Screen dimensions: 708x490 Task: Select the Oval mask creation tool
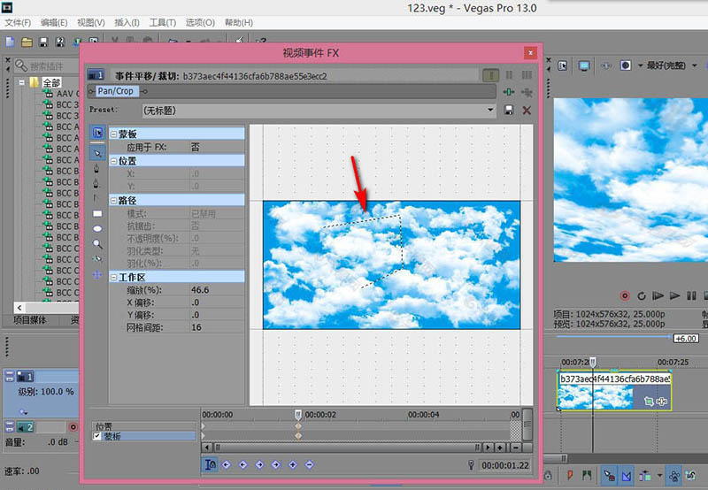[x=97, y=229]
